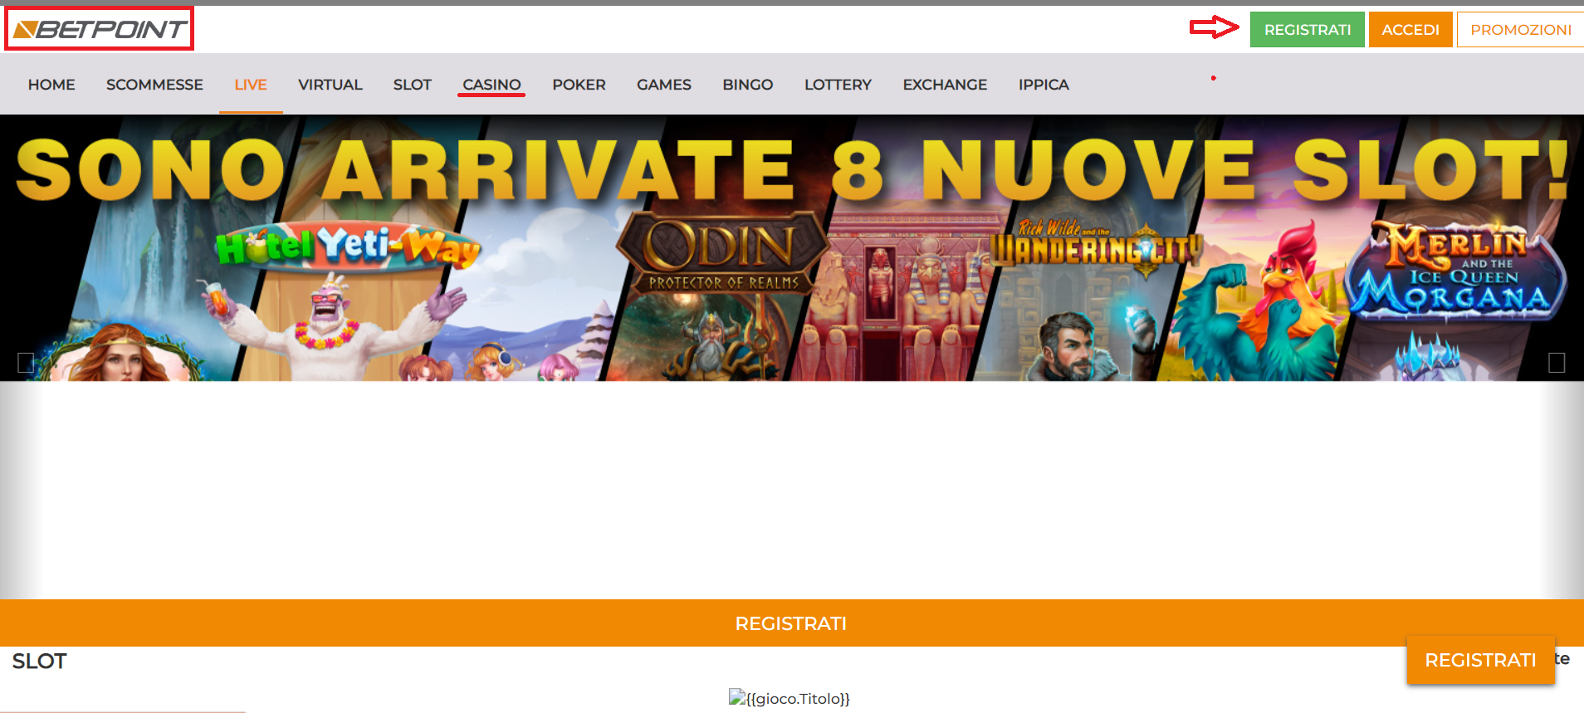Switch to the LIVE tab

[251, 85]
